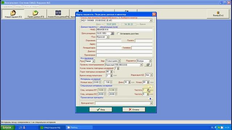Adjust the time between attempts stepper
The height and width of the screenshot is (130, 232).
tap(111, 75)
